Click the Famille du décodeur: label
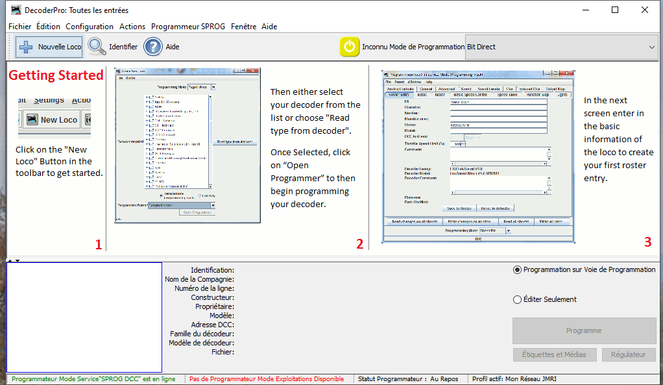Image resolution: width=663 pixels, height=385 pixels. point(202,334)
